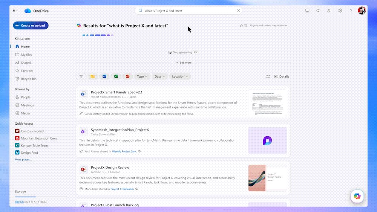Viewport: 377px width, 212px height.
Task: Click Loop file icon of SyncMesh plan
Action: tap(83, 131)
